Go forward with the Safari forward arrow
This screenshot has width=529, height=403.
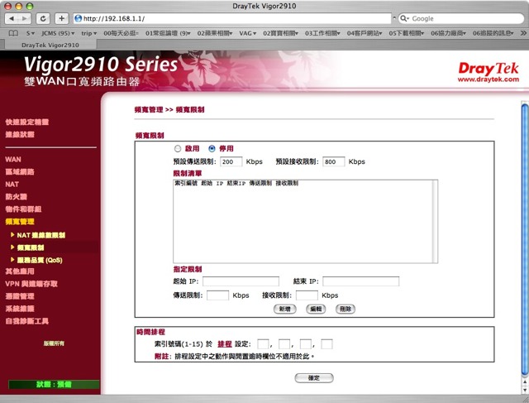(25, 18)
